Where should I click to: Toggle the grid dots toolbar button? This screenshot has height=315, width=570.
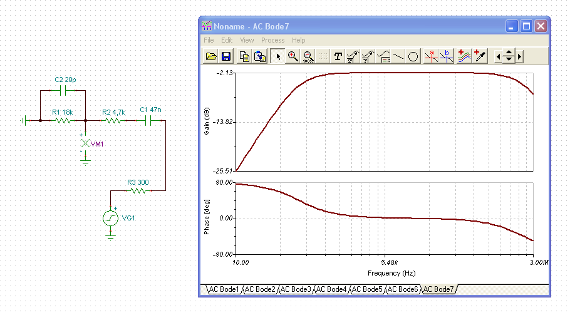[323, 57]
